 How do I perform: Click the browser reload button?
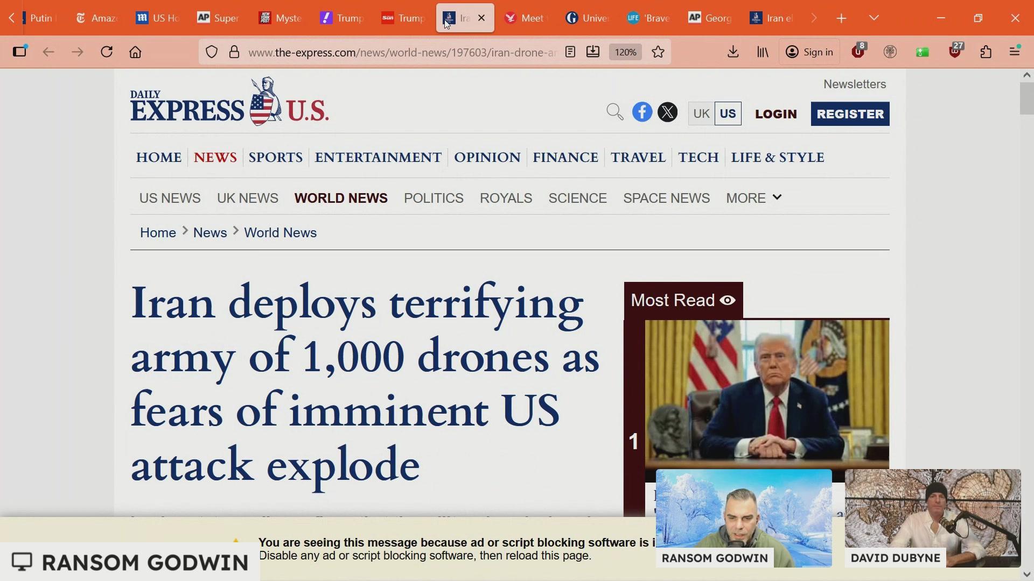pyautogui.click(x=107, y=52)
